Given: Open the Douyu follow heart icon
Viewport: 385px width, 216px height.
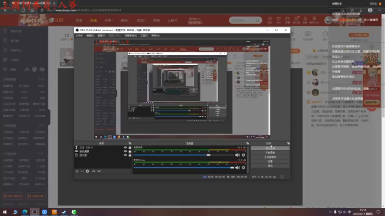Looking at the screenshot, I should click(279, 20).
